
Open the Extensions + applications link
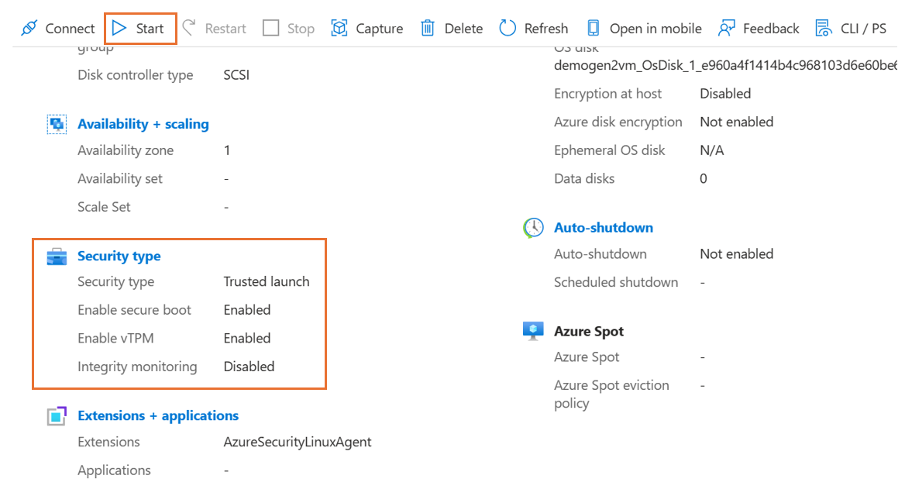click(x=158, y=415)
